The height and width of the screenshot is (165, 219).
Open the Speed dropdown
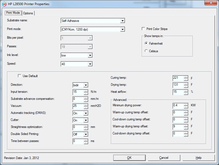click(x=90, y=64)
